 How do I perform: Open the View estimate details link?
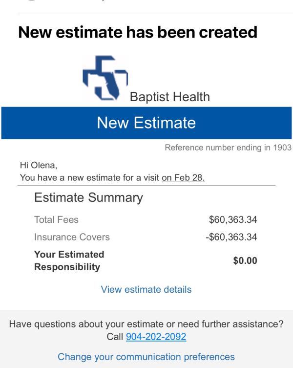146,289
